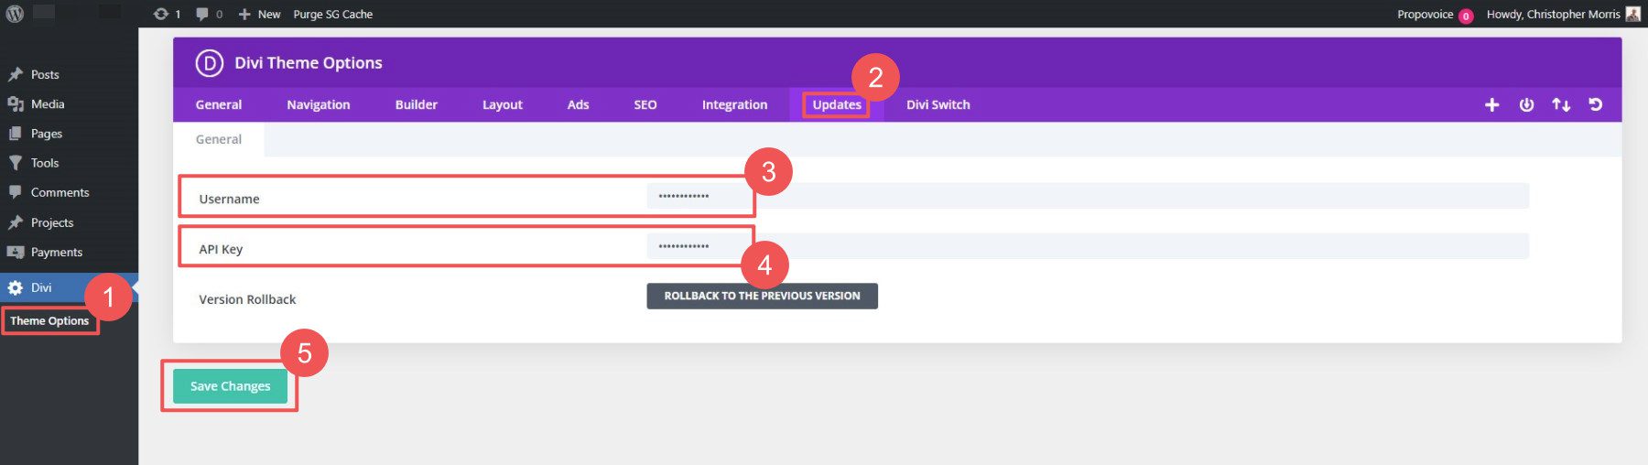This screenshot has height=465, width=1648.
Task: Click the Tools funnel icon
Action: (x=16, y=162)
